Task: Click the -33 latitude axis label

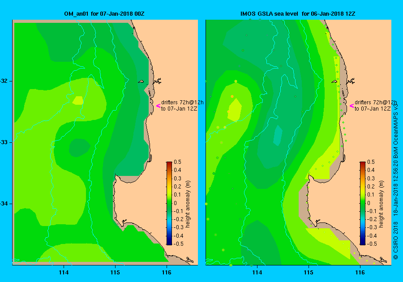Action: coord(4,142)
